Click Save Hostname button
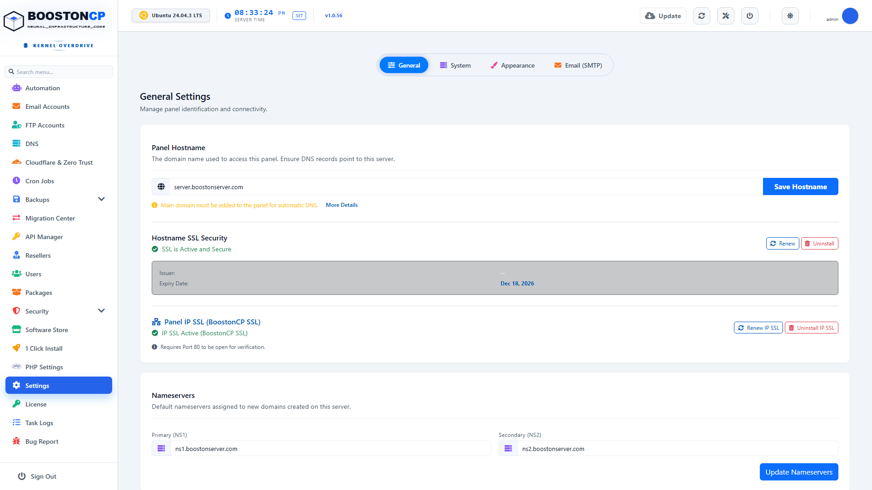 point(800,186)
